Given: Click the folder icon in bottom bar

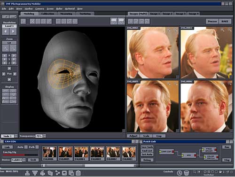Looking at the screenshot, I should 50,173.
